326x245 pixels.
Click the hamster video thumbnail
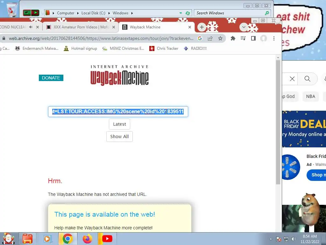304,218
